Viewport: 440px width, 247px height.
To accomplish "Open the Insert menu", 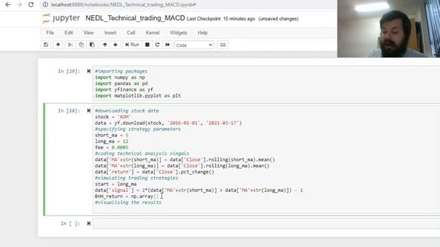I will 110,33.
